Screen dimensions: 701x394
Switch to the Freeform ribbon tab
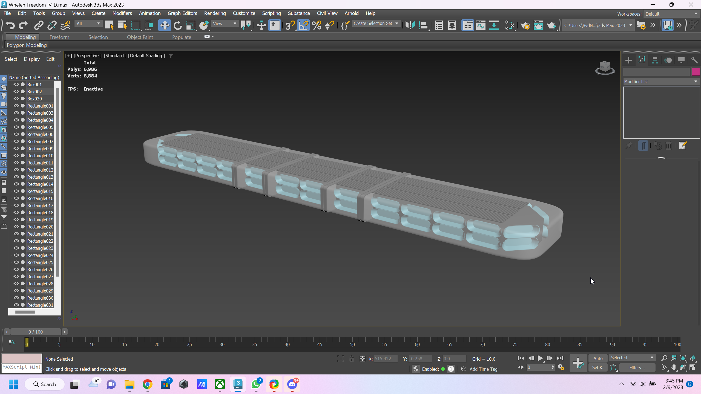click(59, 37)
